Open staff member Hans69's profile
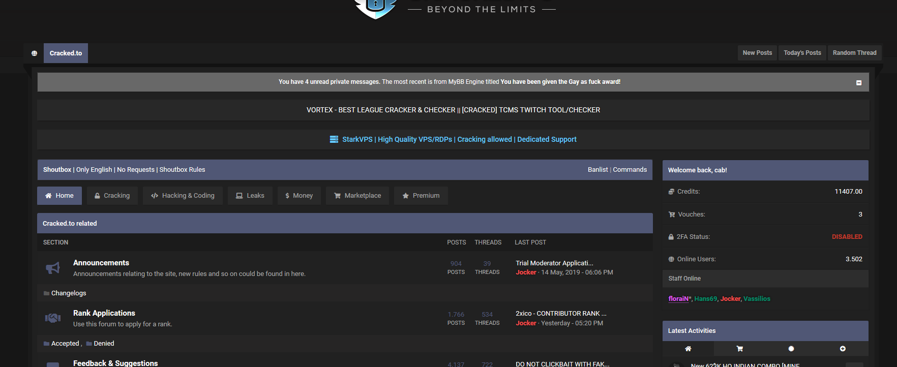Image resolution: width=897 pixels, height=367 pixels. [x=706, y=299]
